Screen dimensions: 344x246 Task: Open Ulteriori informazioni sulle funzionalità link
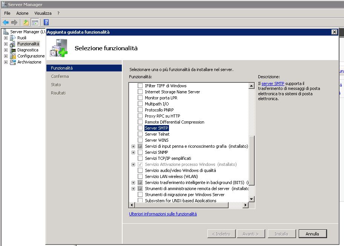click(x=163, y=214)
